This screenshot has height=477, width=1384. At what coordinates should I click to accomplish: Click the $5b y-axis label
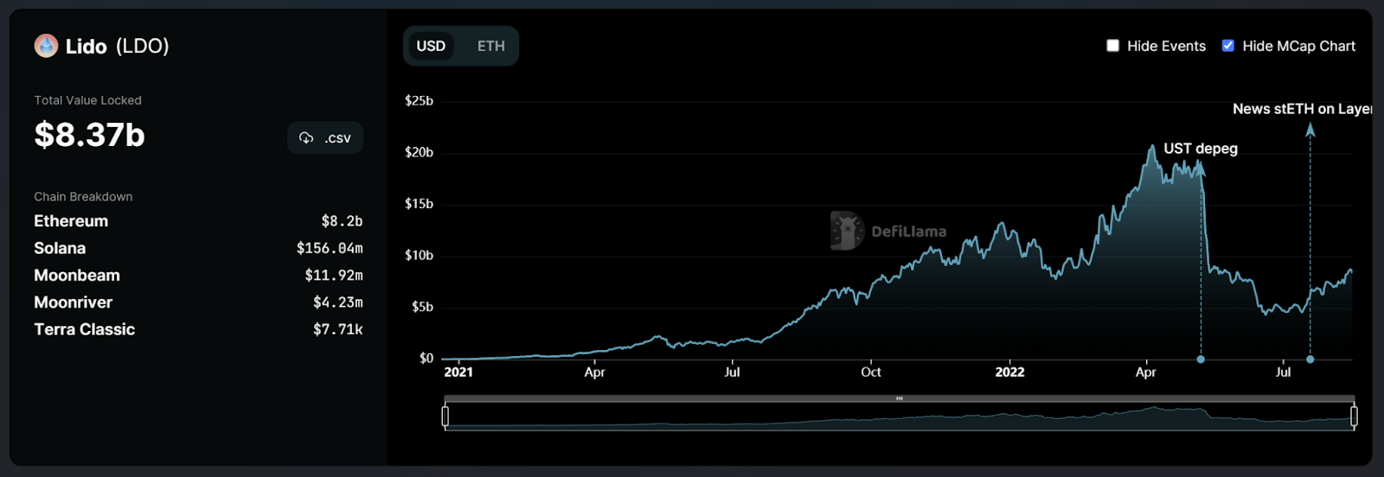422,307
